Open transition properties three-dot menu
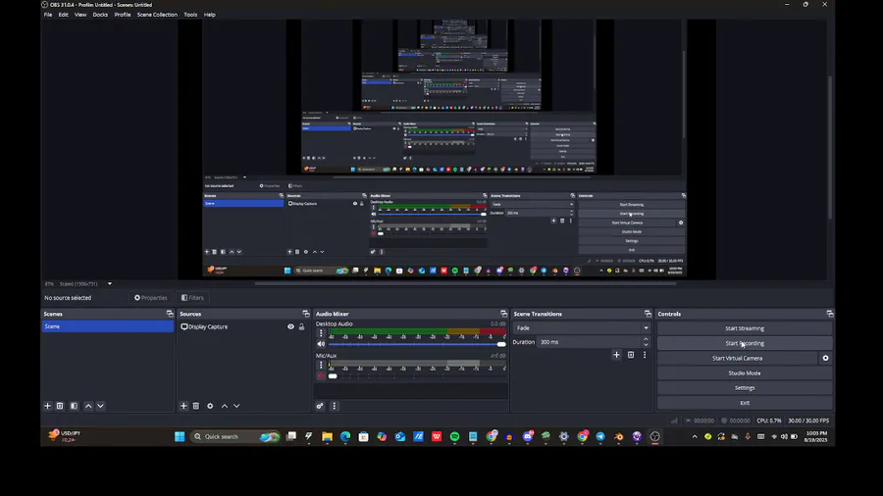Viewport: 883px width, 496px height. pyautogui.click(x=645, y=355)
